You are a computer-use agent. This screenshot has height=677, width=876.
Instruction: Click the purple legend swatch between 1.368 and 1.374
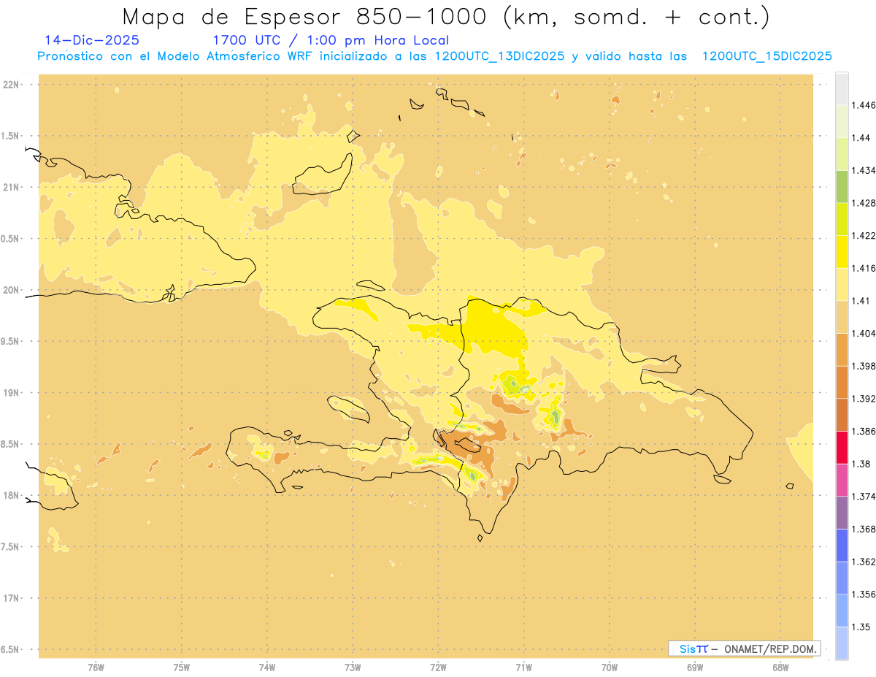(x=842, y=513)
